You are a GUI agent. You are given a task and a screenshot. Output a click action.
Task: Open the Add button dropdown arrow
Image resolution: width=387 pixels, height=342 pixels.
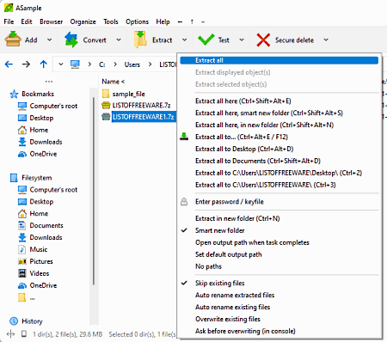click(49, 40)
